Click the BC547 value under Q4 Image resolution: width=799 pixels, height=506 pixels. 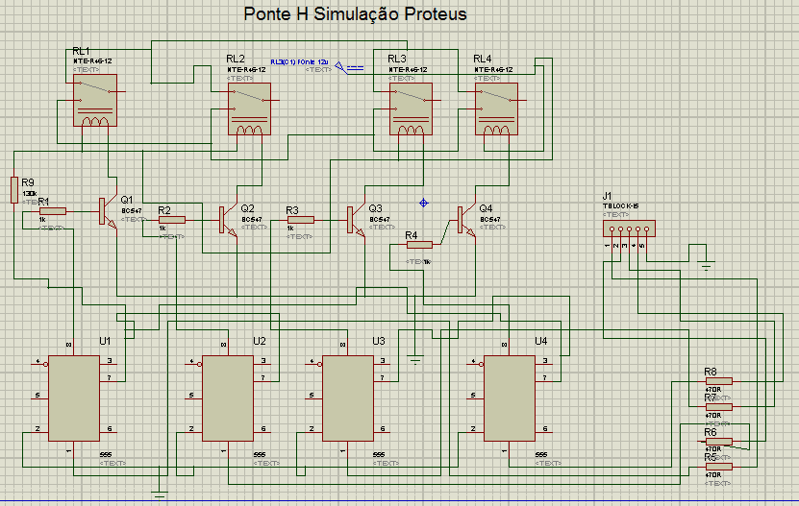[x=490, y=220]
